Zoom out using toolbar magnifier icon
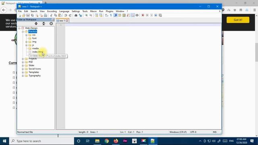This screenshot has height=145, width=258. [x=90, y=15]
